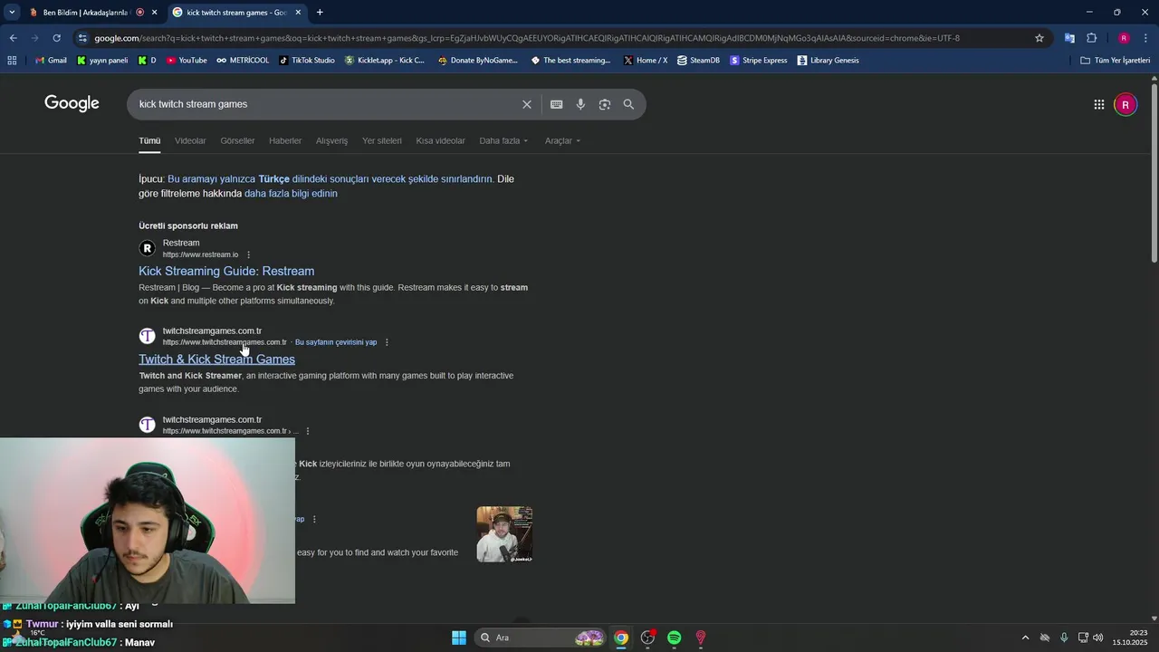Switch to the Videolar tab
Image resolution: width=1159 pixels, height=652 pixels.
(x=190, y=140)
